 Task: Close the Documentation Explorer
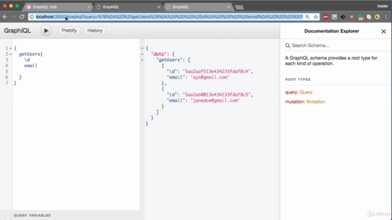383,31
